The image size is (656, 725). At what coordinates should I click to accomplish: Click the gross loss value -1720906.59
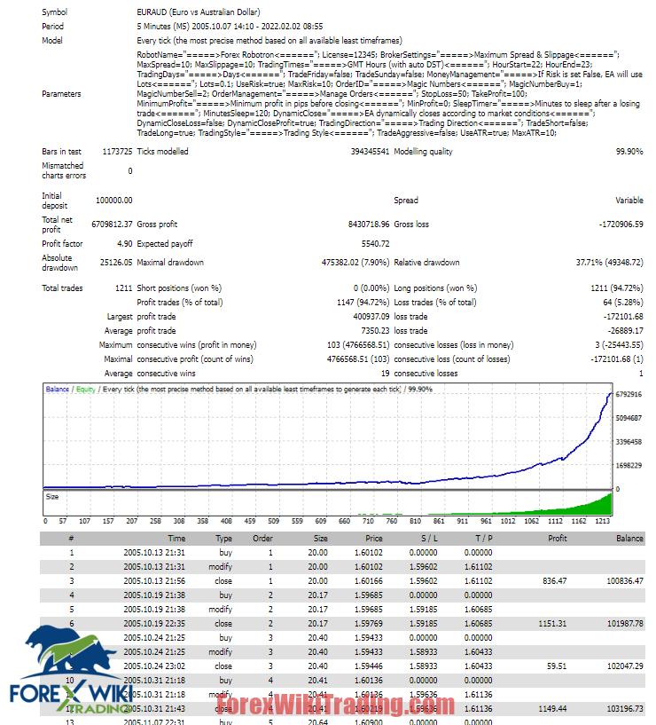(621, 225)
